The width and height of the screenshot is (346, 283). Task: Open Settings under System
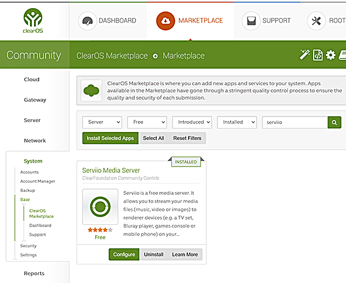[28, 255]
